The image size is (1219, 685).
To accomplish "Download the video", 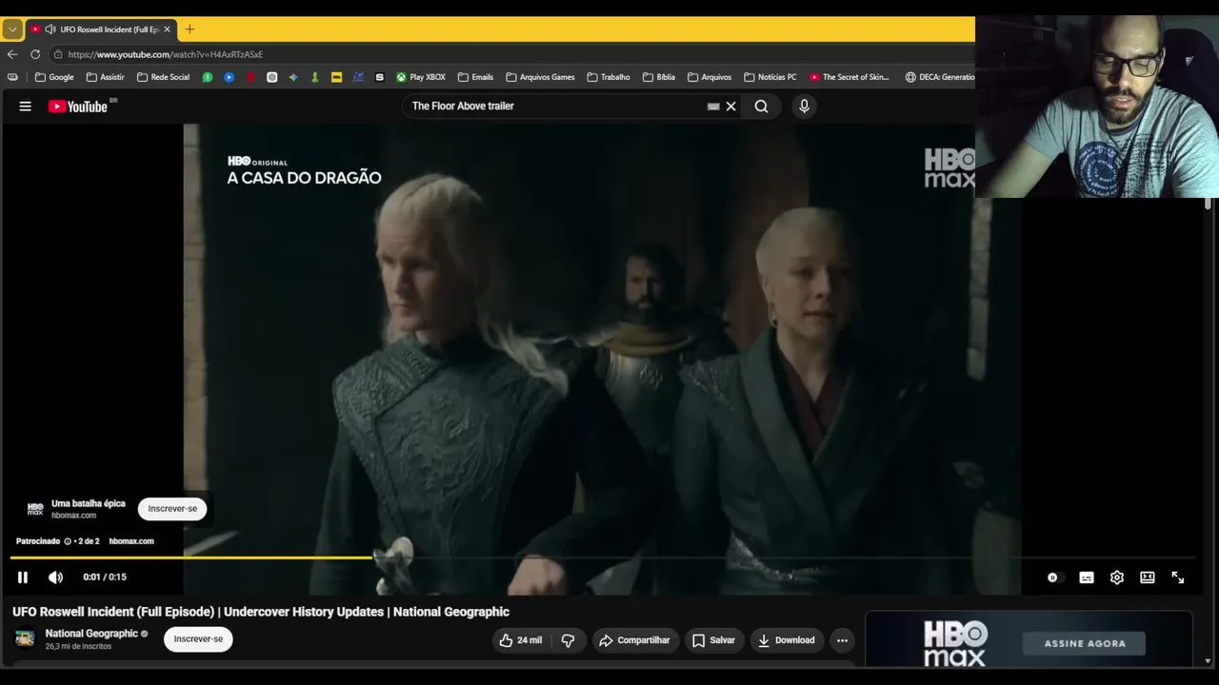I will pyautogui.click(x=787, y=640).
